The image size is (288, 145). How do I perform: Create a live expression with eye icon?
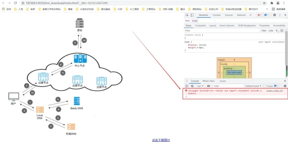(x=209, y=86)
